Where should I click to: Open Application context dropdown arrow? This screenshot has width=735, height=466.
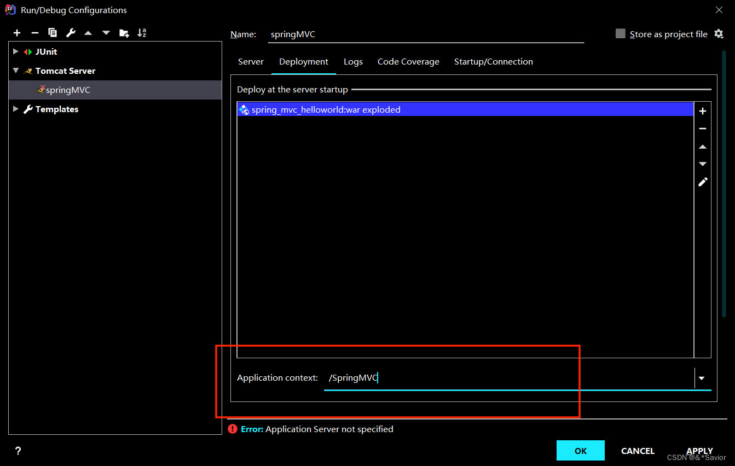point(702,378)
